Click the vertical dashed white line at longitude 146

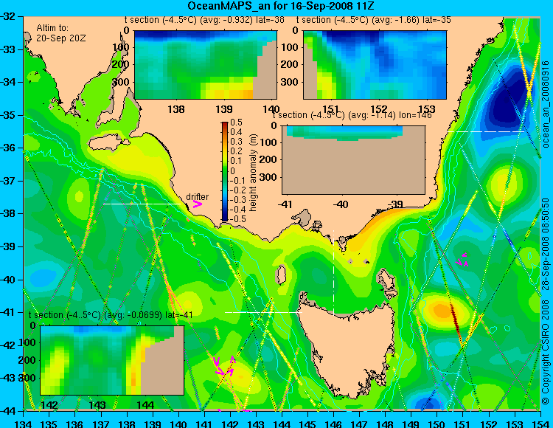pos(333,272)
